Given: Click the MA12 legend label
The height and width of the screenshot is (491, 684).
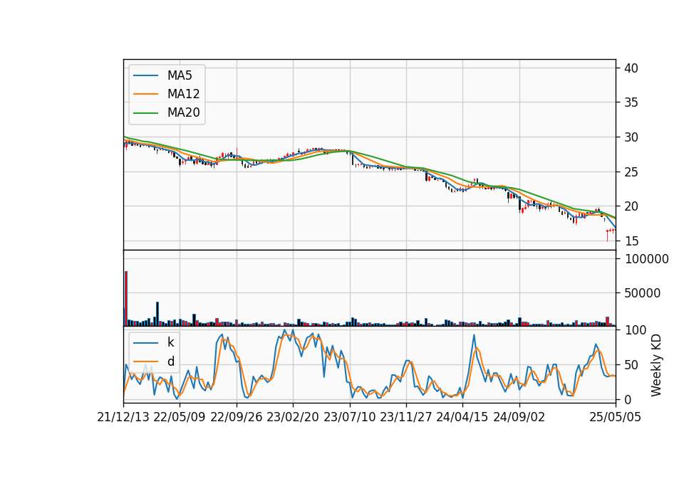Looking at the screenshot, I should [x=183, y=94].
